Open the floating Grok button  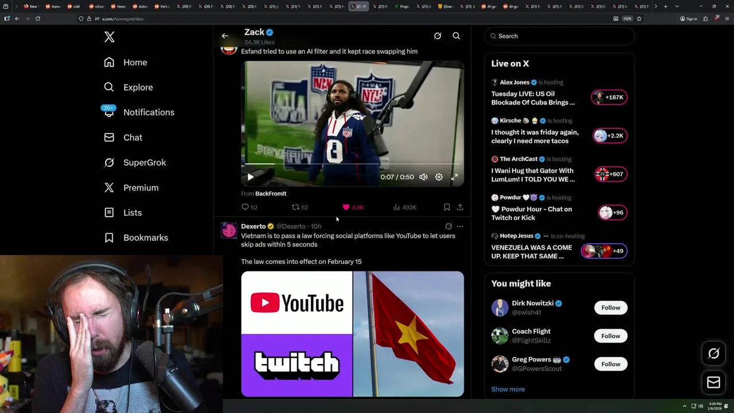(x=713, y=354)
